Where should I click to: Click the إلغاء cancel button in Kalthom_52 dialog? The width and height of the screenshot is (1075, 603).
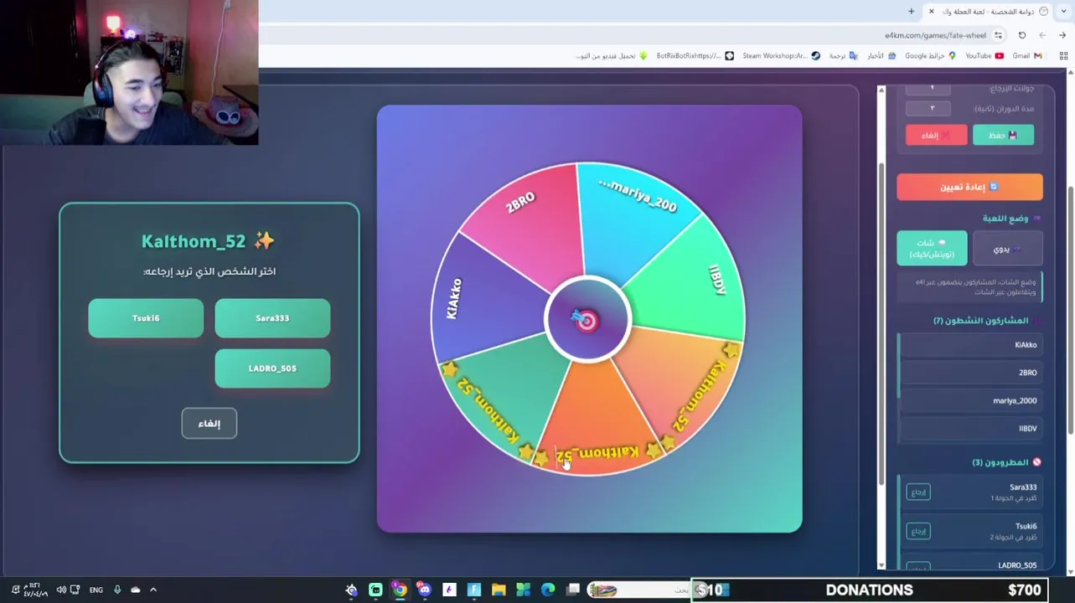coord(209,424)
